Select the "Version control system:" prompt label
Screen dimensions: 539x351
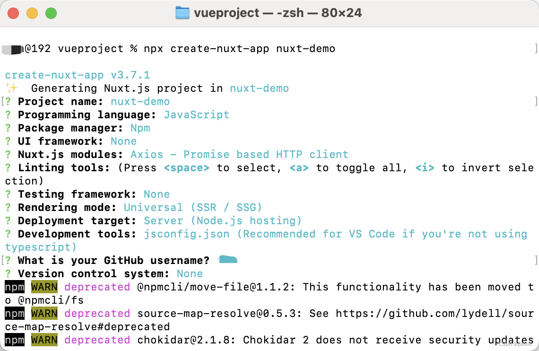click(94, 273)
